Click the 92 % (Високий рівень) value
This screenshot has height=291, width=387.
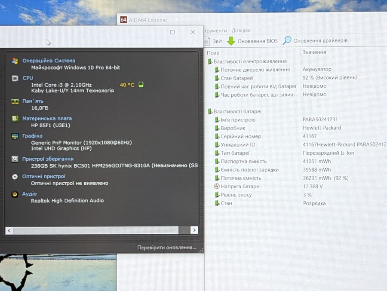(330, 78)
